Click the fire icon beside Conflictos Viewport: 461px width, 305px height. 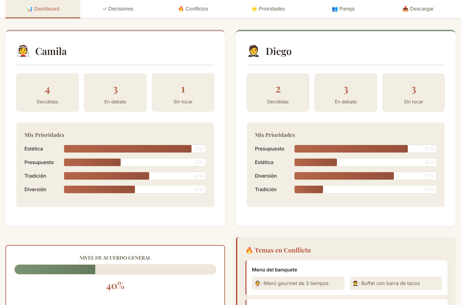point(181,9)
